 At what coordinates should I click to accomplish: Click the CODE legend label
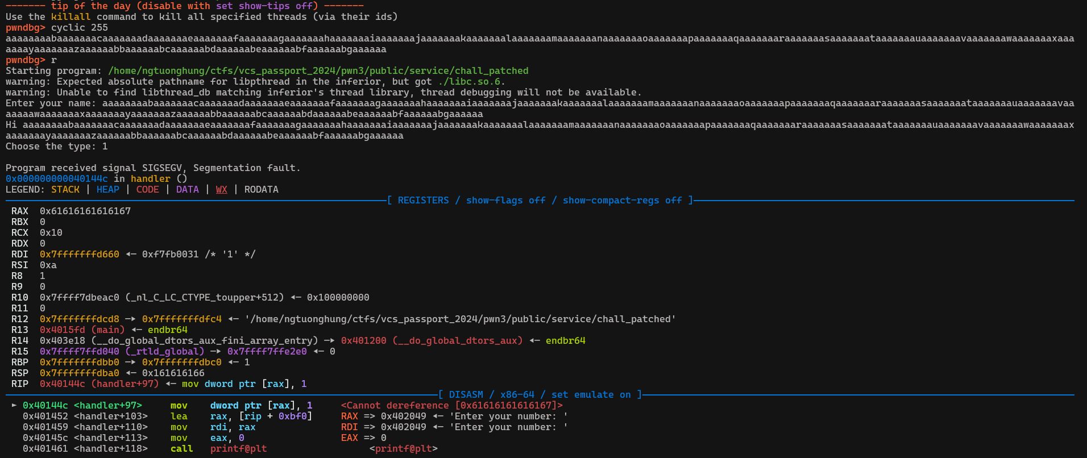coord(148,189)
